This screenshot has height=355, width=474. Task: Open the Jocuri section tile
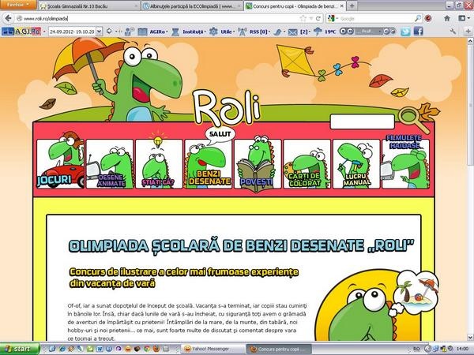point(61,164)
